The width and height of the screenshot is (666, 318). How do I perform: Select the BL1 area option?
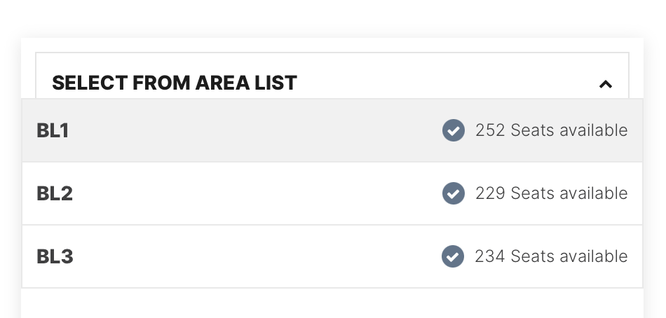pyautogui.click(x=332, y=130)
